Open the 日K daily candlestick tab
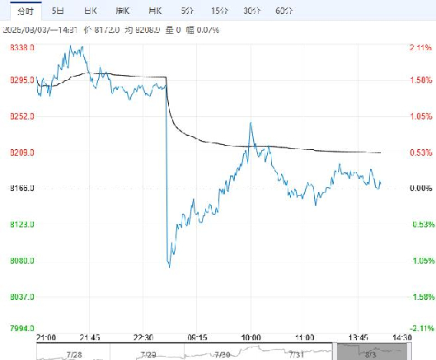Viewport: 436px width, 360px height. click(x=91, y=11)
